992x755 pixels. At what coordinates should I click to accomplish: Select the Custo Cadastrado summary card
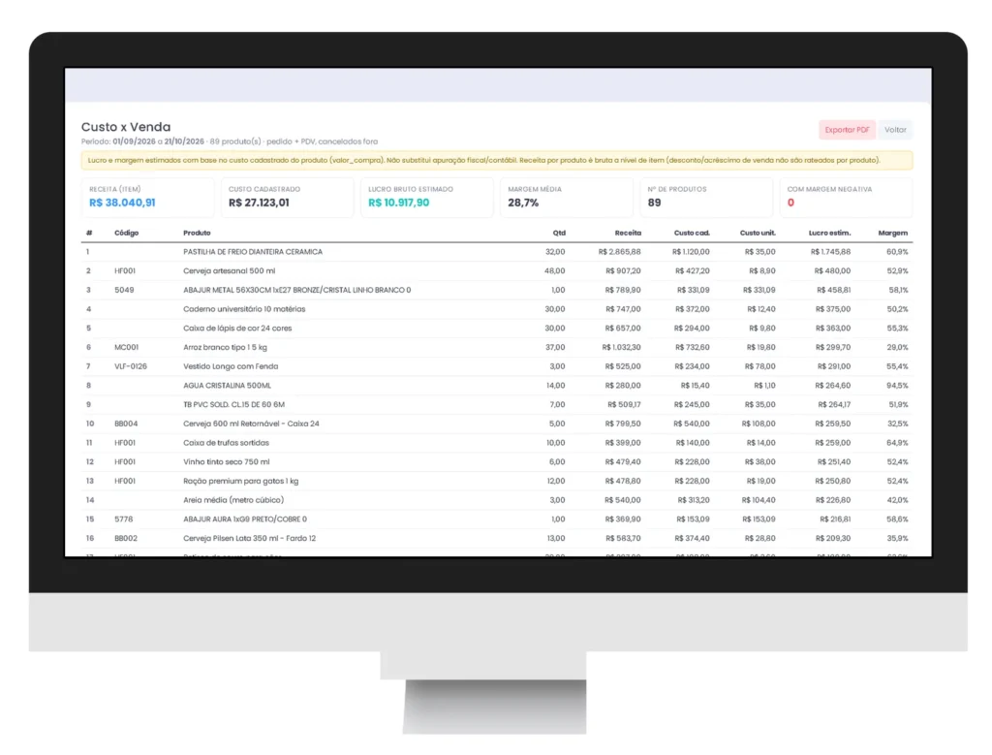[x=287, y=197]
